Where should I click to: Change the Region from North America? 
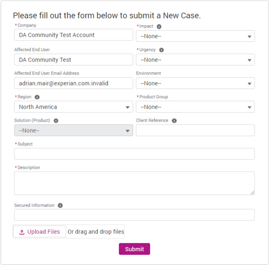[74, 107]
